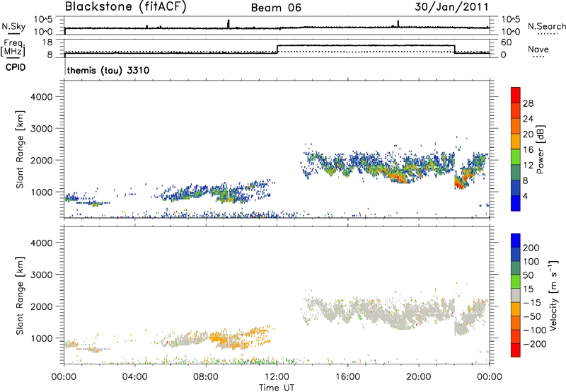The height and width of the screenshot is (392, 566).
Task: Click the '-200' value on velocity color bar
Action: [x=535, y=344]
